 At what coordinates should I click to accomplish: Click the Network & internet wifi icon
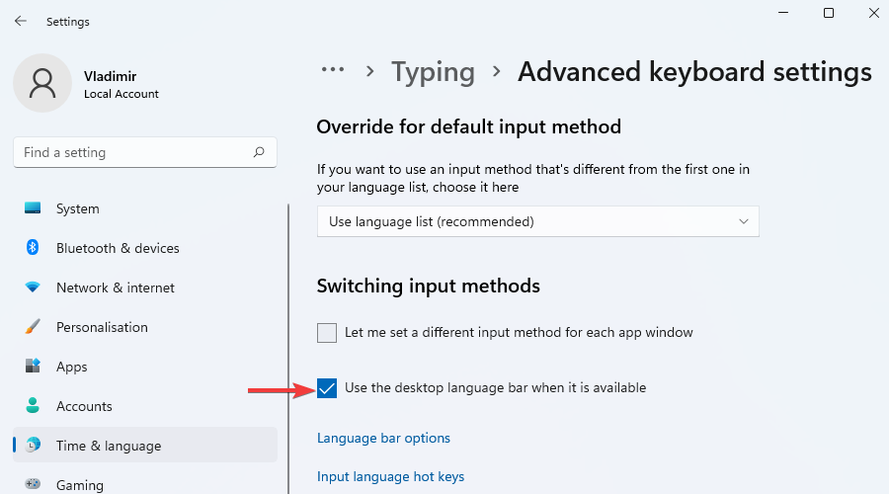(x=33, y=288)
